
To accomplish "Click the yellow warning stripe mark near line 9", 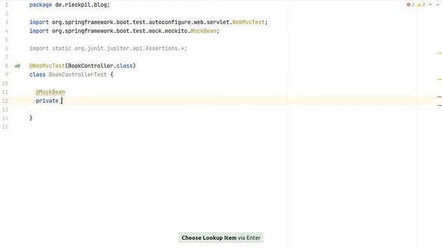I will coord(439,79).
